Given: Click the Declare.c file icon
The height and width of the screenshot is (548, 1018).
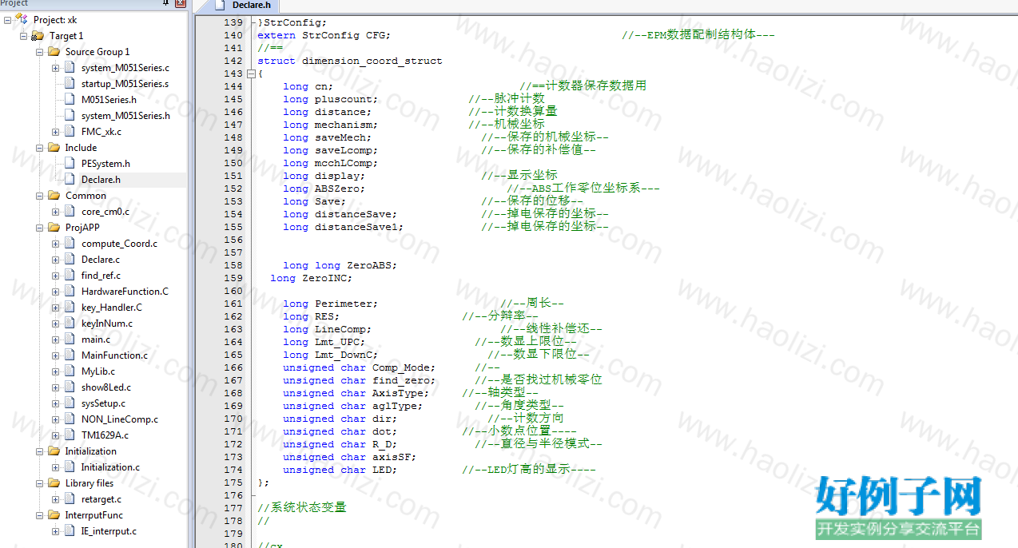Looking at the screenshot, I should click(x=70, y=260).
